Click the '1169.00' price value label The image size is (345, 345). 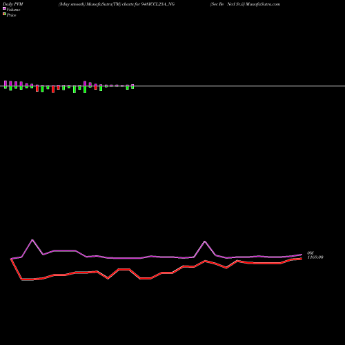pos(315,257)
